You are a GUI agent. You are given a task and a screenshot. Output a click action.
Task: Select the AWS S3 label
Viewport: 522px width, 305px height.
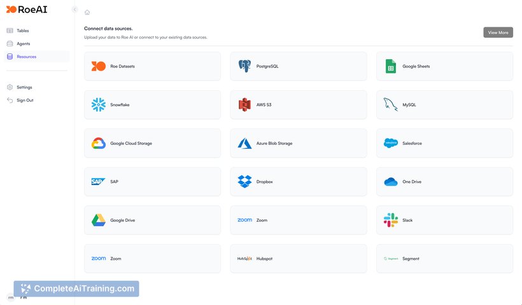[x=264, y=105]
